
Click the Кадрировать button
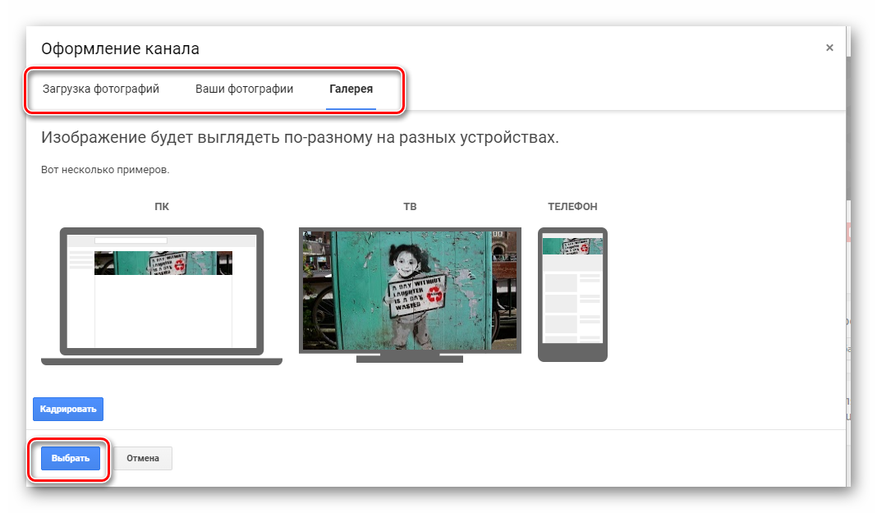[68, 409]
